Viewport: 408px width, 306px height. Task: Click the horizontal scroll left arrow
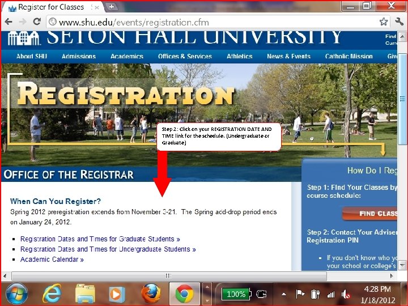tap(5, 275)
